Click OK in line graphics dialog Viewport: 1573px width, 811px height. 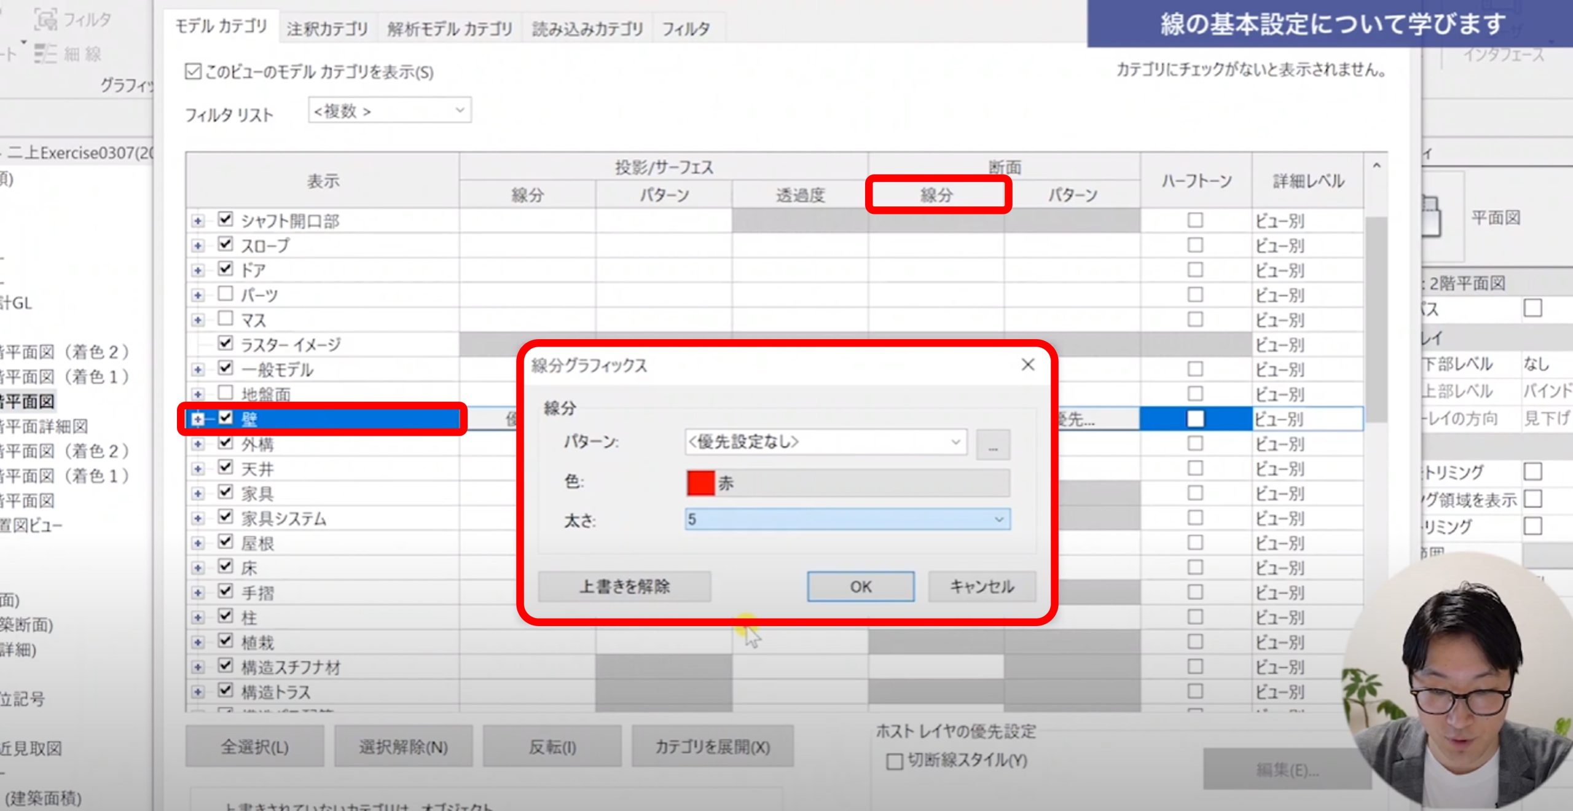click(x=860, y=587)
